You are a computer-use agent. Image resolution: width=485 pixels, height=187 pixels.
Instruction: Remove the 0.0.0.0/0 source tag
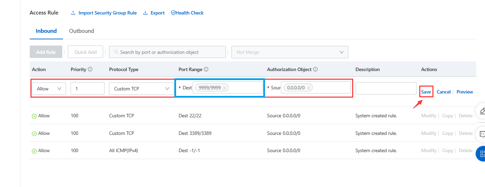click(x=309, y=88)
